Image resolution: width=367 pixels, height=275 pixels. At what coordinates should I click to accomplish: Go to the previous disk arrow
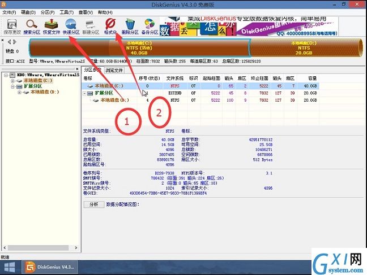tap(9, 42)
